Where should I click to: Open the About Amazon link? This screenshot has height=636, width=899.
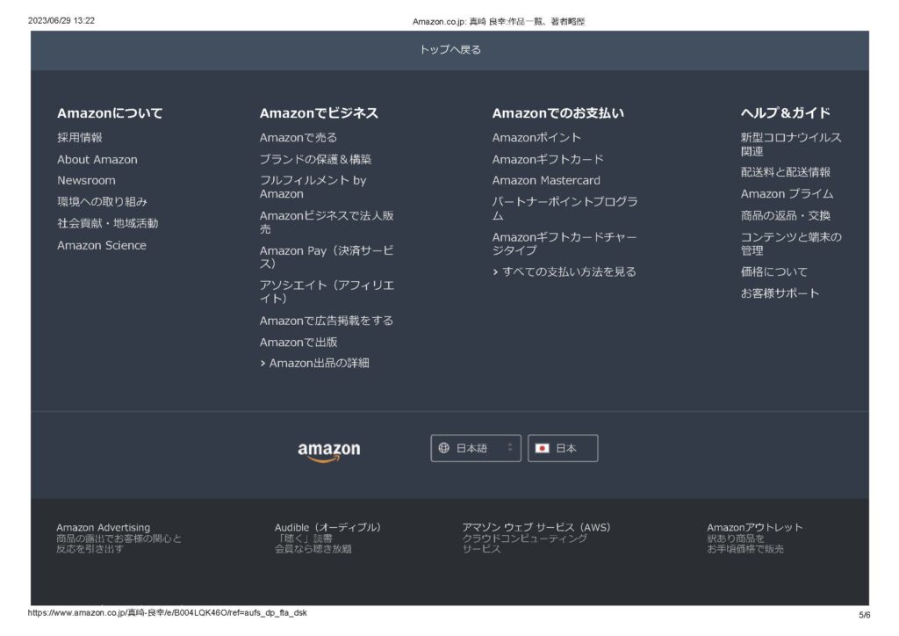point(97,160)
